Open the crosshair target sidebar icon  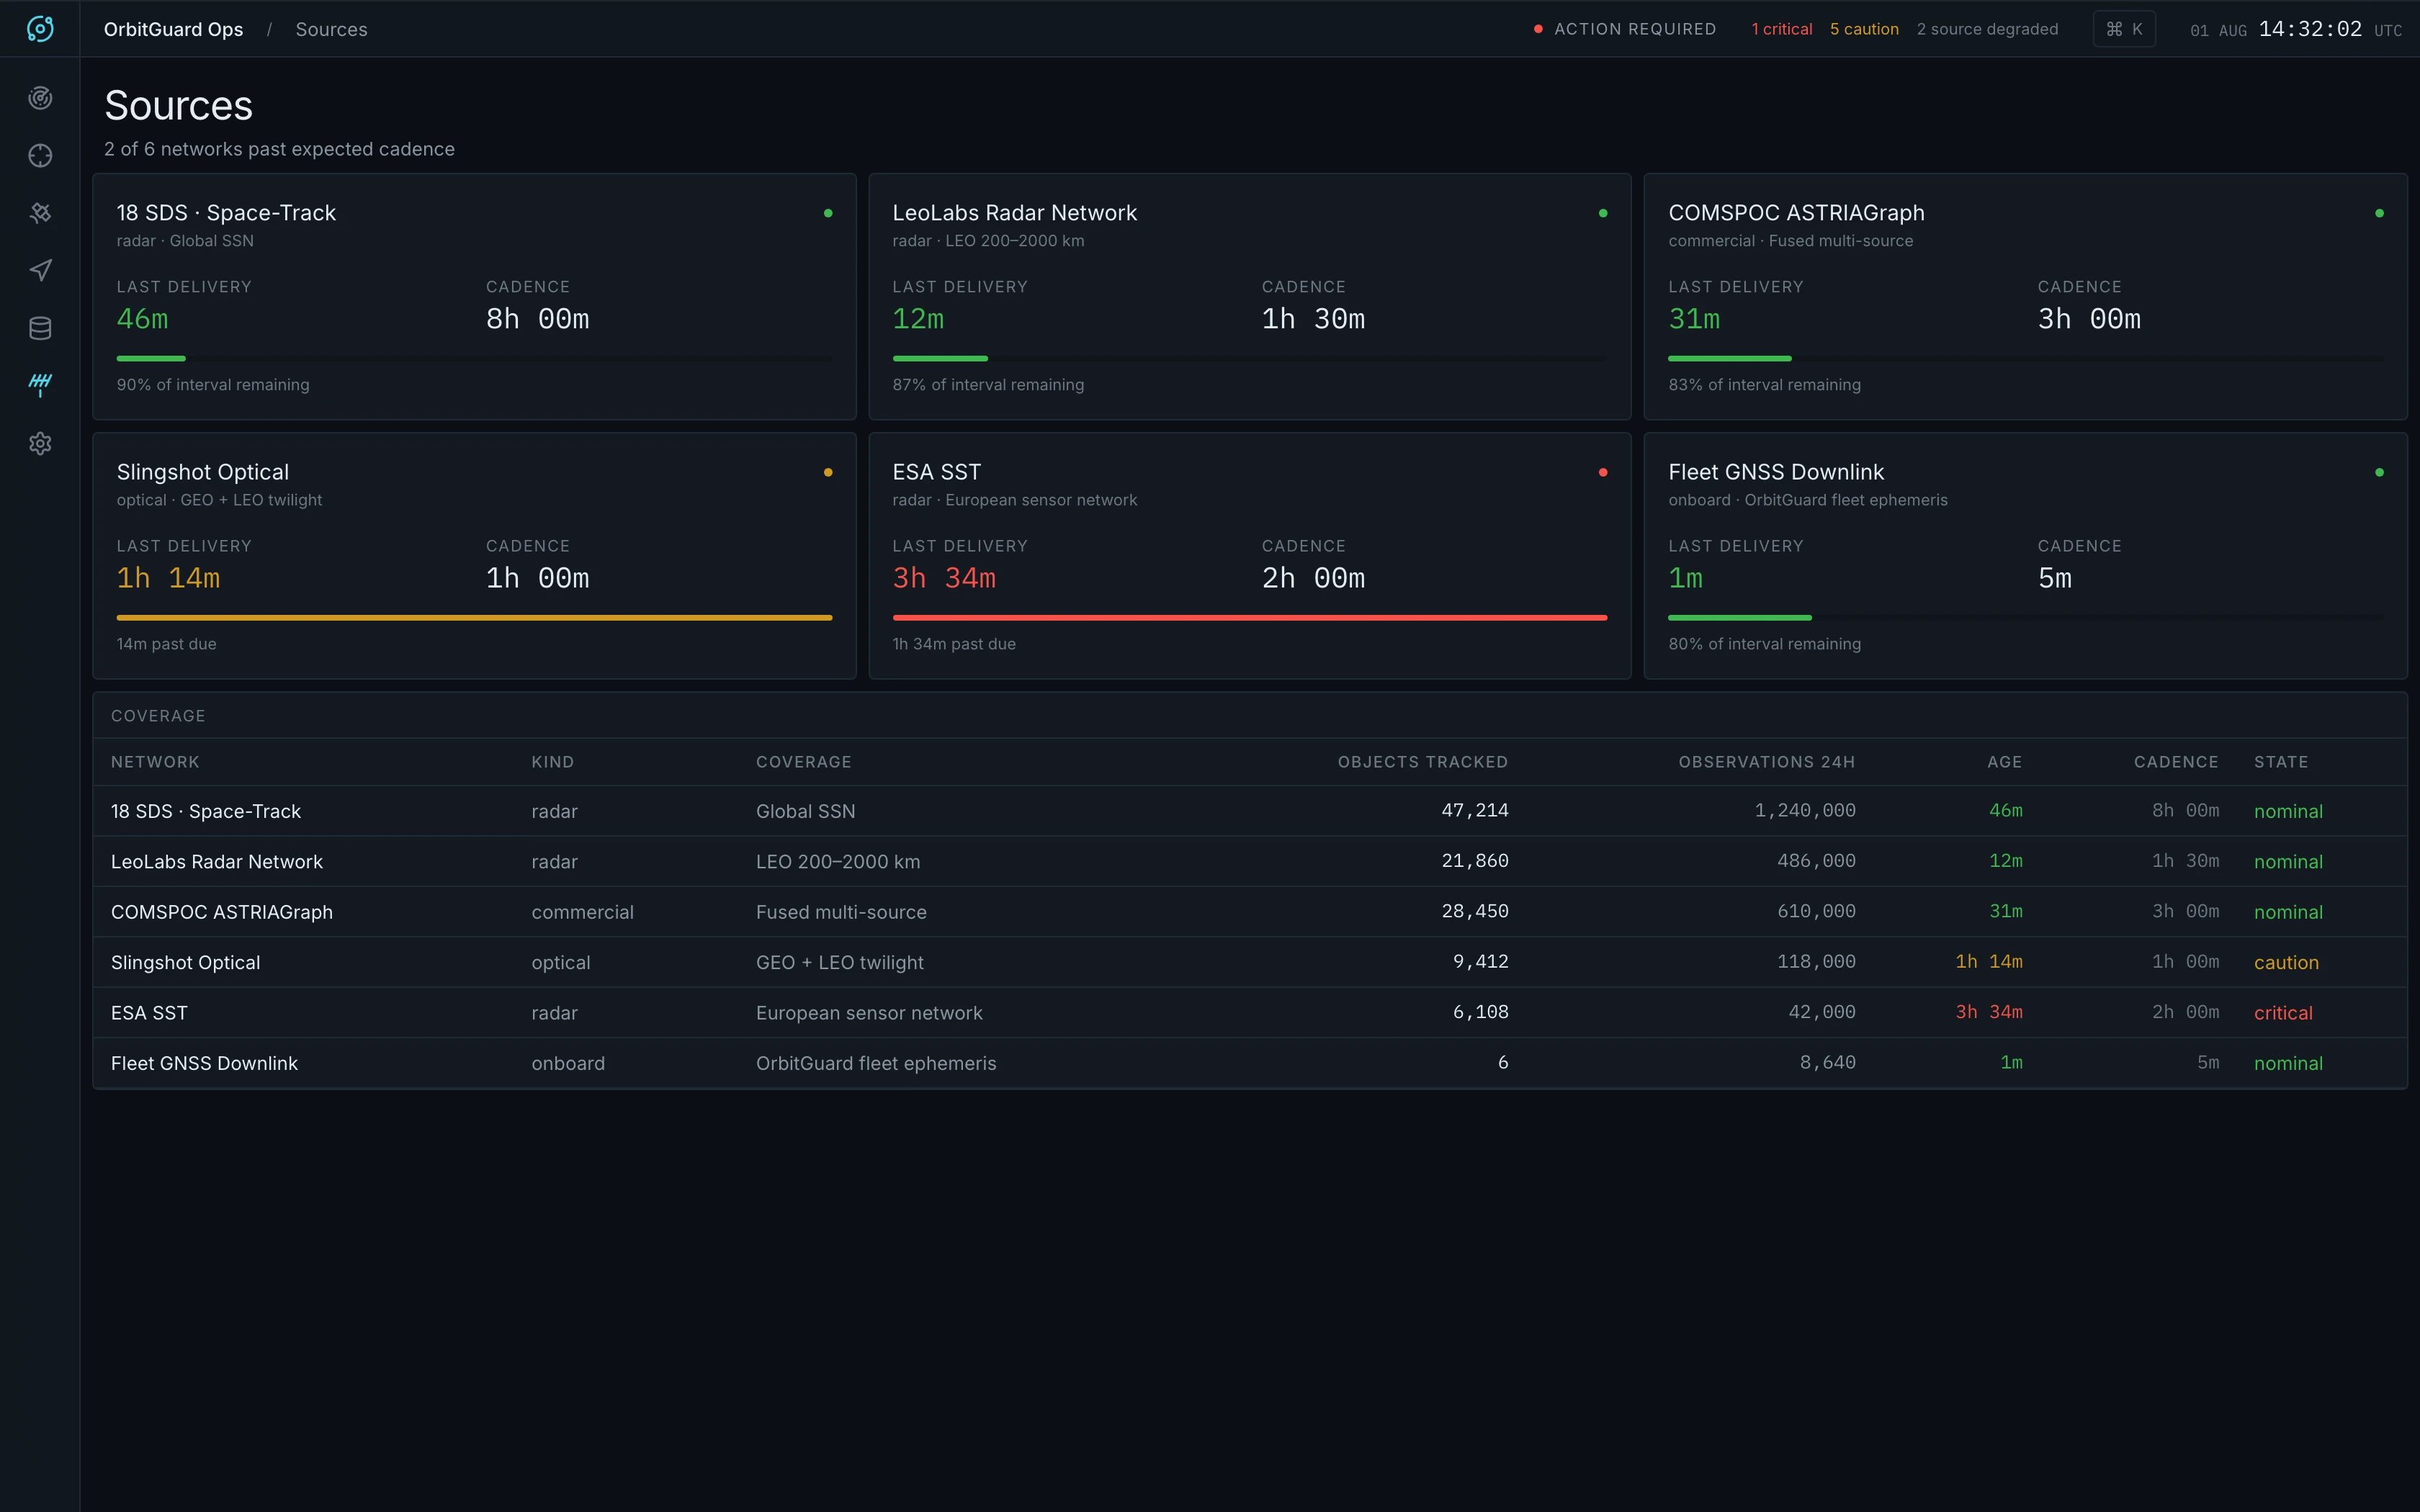tap(40, 156)
